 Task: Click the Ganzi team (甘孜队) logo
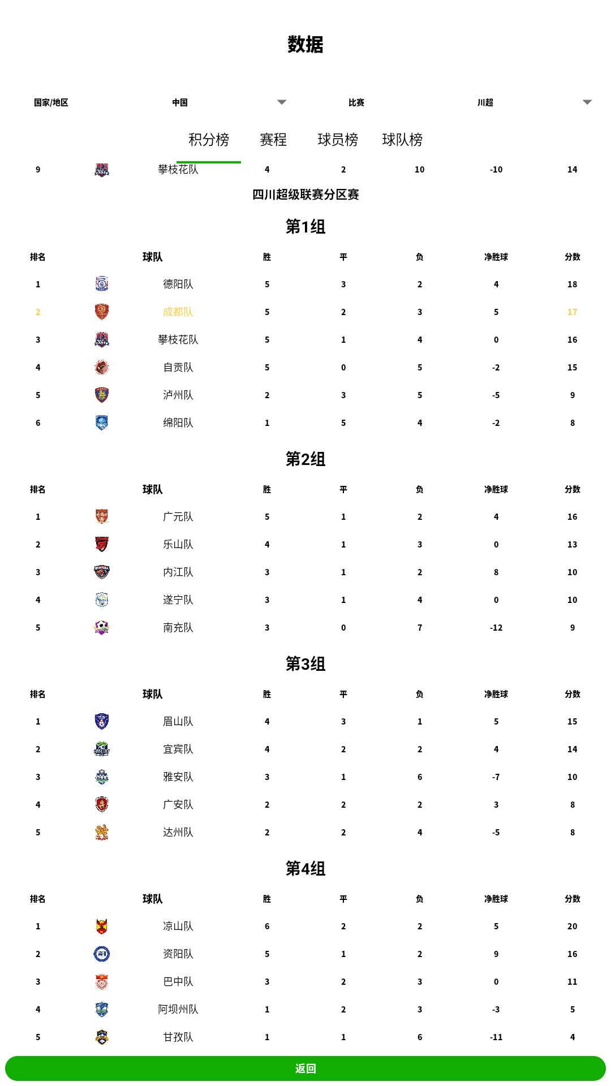click(102, 1037)
